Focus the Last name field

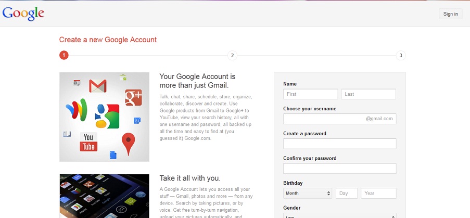click(x=369, y=94)
